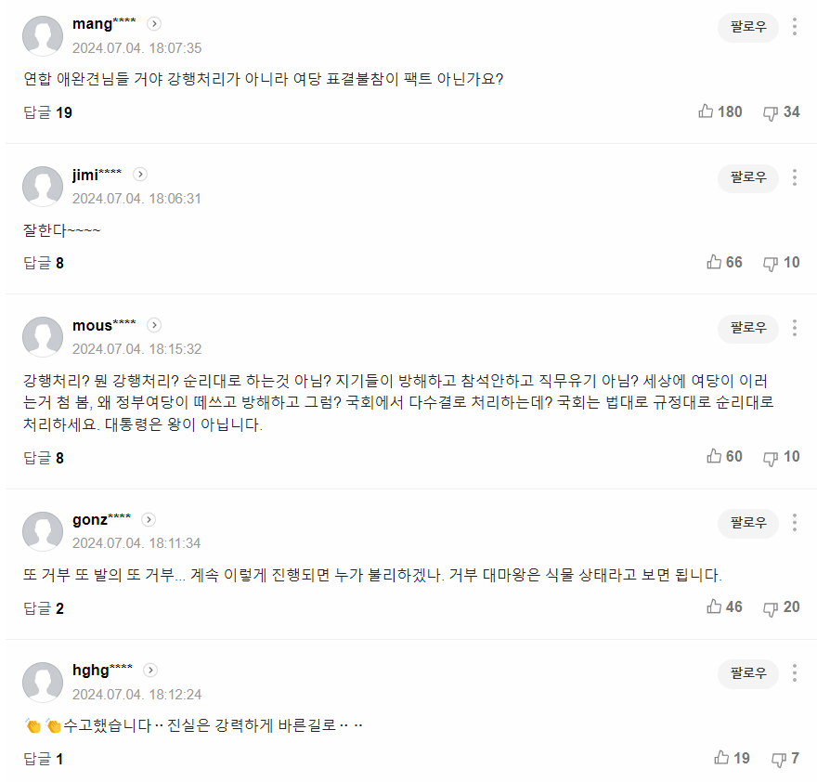
Task: Click thumbs-up on mous**** comment
Action: pyautogui.click(x=714, y=456)
